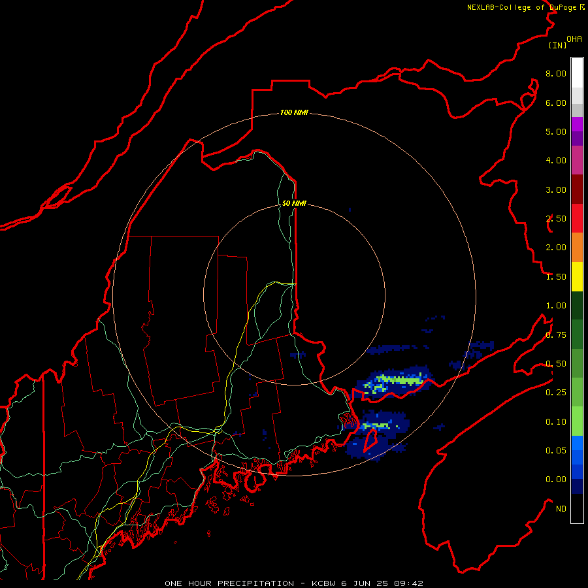Click the 0.10 legend value
Image resolution: width=588 pixels, height=588 pixels.
pos(556,422)
